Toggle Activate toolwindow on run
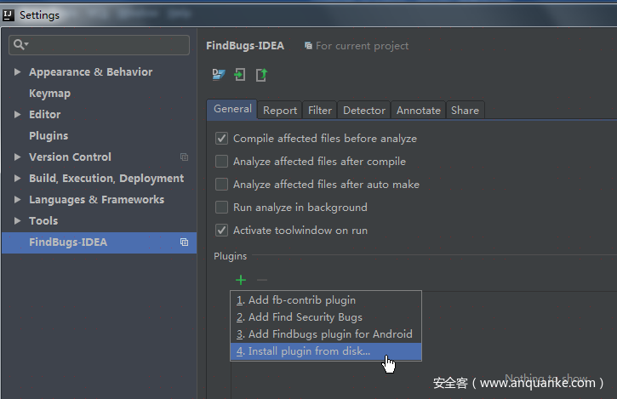 pos(221,231)
